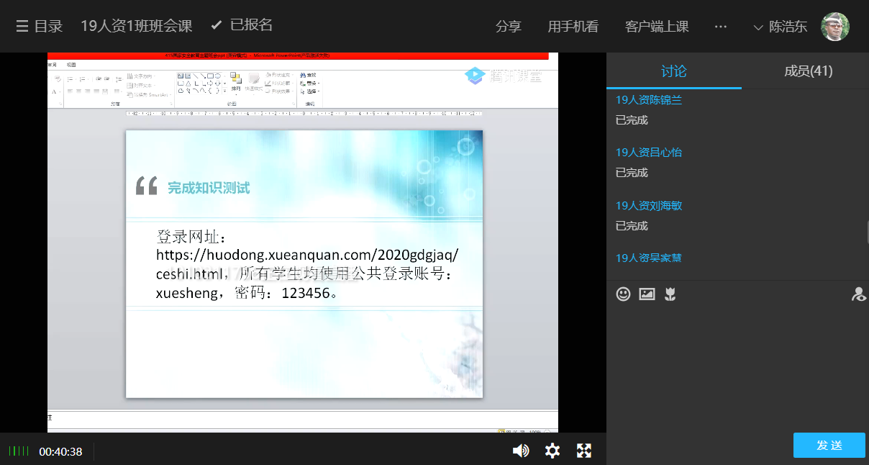Click the image upload icon in chat
This screenshot has height=465, width=869.
point(647,294)
